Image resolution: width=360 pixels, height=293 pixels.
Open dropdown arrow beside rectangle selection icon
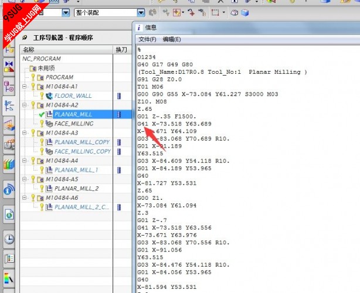[x=223, y=13]
